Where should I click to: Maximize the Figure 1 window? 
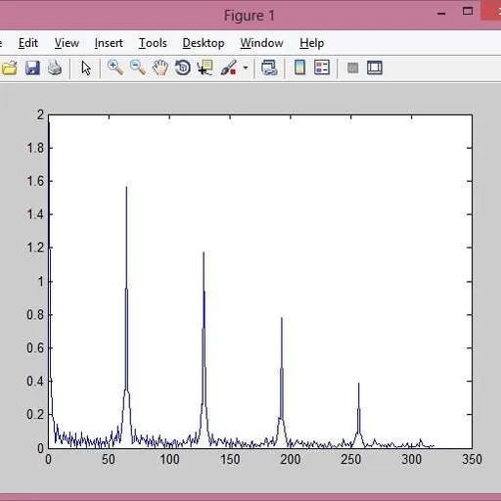pyautogui.click(x=468, y=12)
